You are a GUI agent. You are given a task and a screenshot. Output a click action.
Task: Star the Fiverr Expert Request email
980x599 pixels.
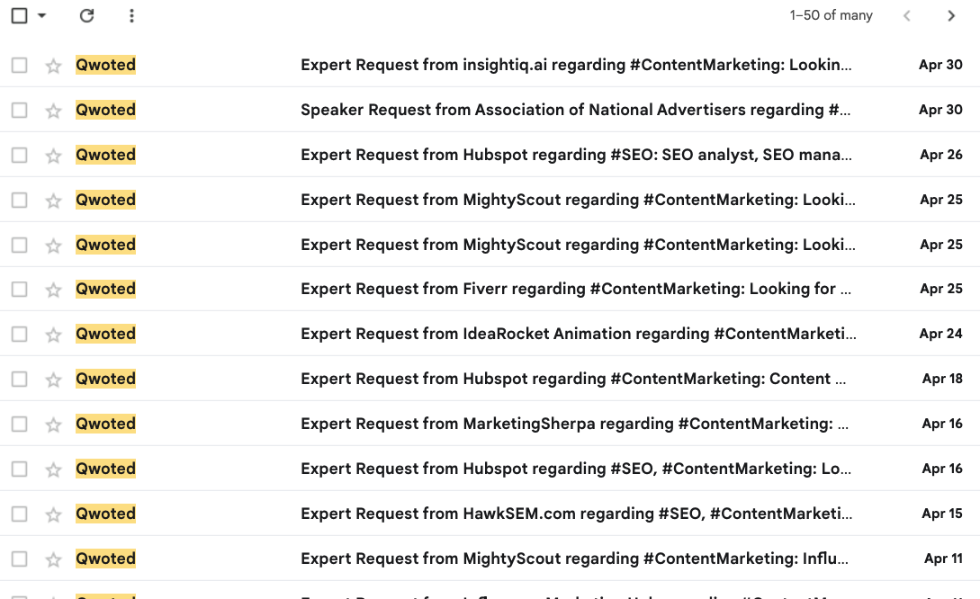point(53,290)
